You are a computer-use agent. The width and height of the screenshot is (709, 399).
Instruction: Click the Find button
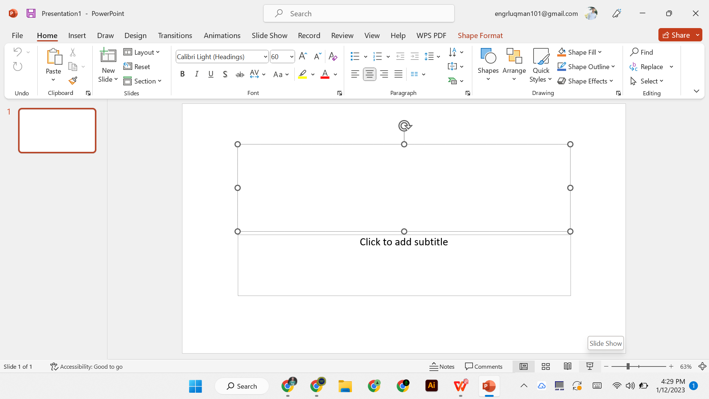click(642, 52)
